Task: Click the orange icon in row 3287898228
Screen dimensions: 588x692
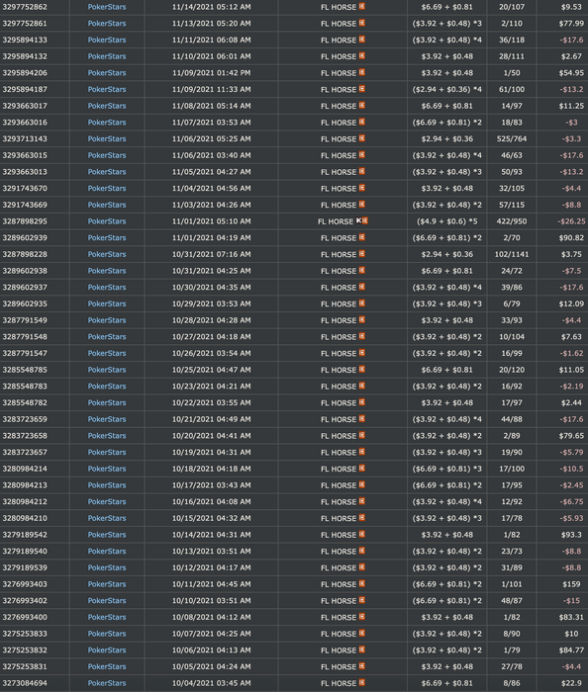Action: pos(362,254)
